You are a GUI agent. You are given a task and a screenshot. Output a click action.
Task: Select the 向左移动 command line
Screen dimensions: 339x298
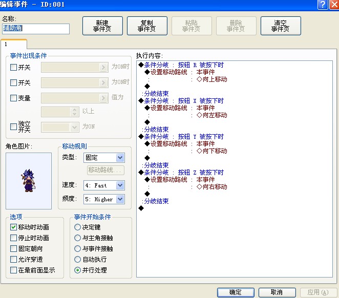tap(212, 115)
